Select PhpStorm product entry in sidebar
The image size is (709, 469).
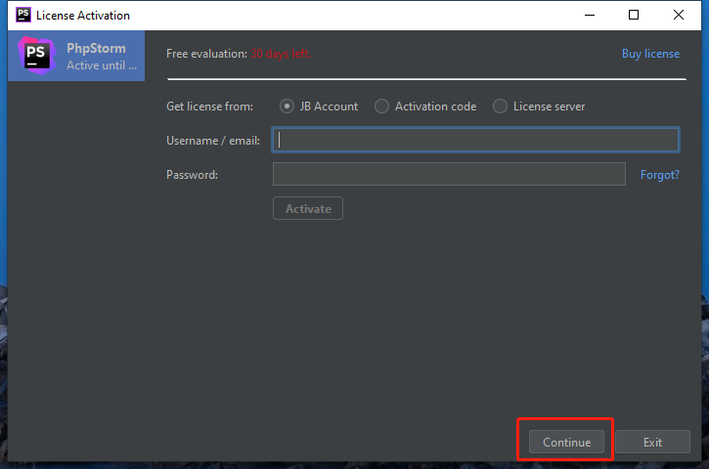pyautogui.click(x=76, y=56)
